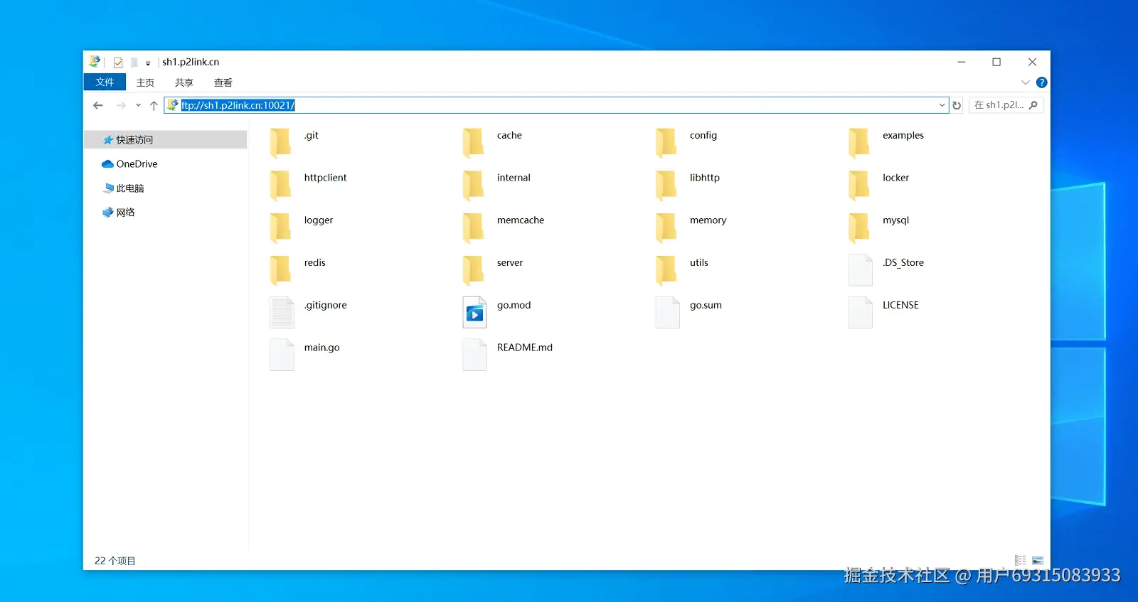Select the main.go file icon
1138x602 pixels.
coord(282,355)
